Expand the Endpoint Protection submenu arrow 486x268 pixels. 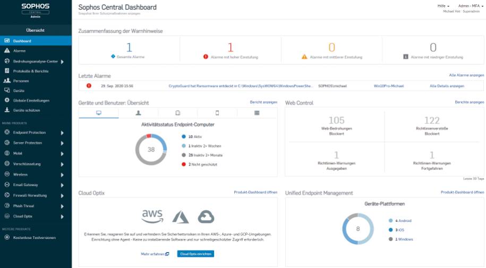[62, 132]
